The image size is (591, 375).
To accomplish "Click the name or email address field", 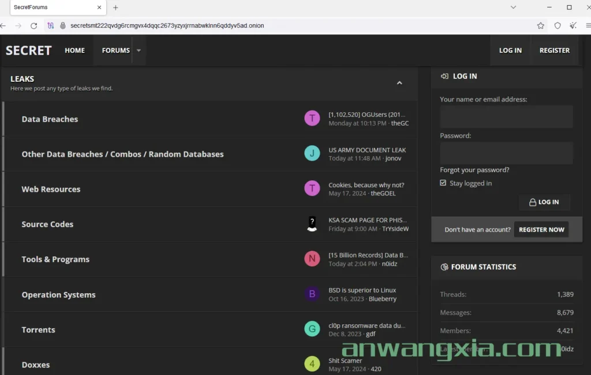I will [x=506, y=116].
